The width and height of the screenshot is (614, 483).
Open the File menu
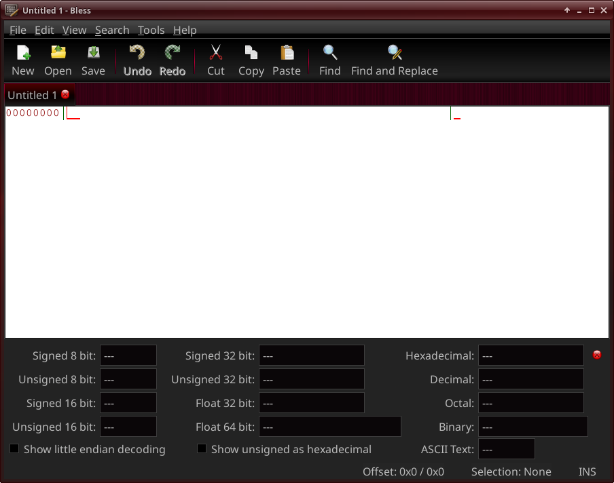(x=18, y=30)
